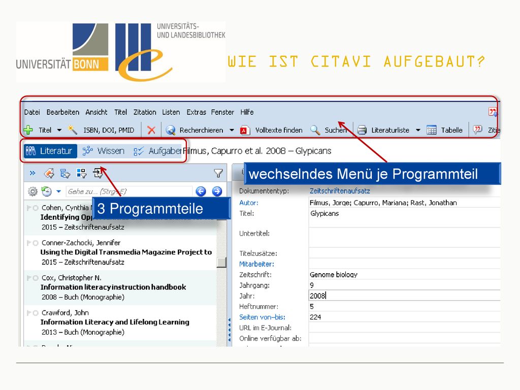Click the green plus add-title icon

pyautogui.click(x=28, y=130)
